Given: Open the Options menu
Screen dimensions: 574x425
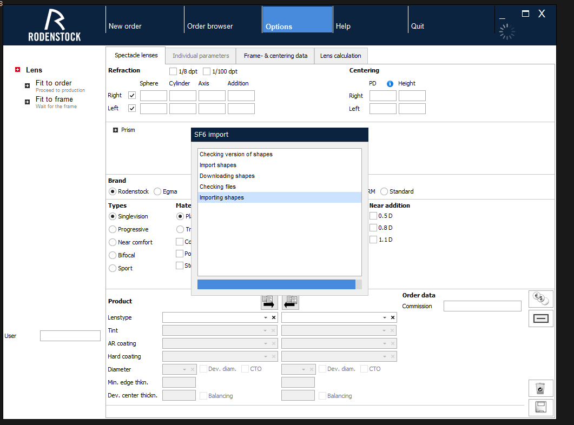Looking at the screenshot, I should point(297,20).
